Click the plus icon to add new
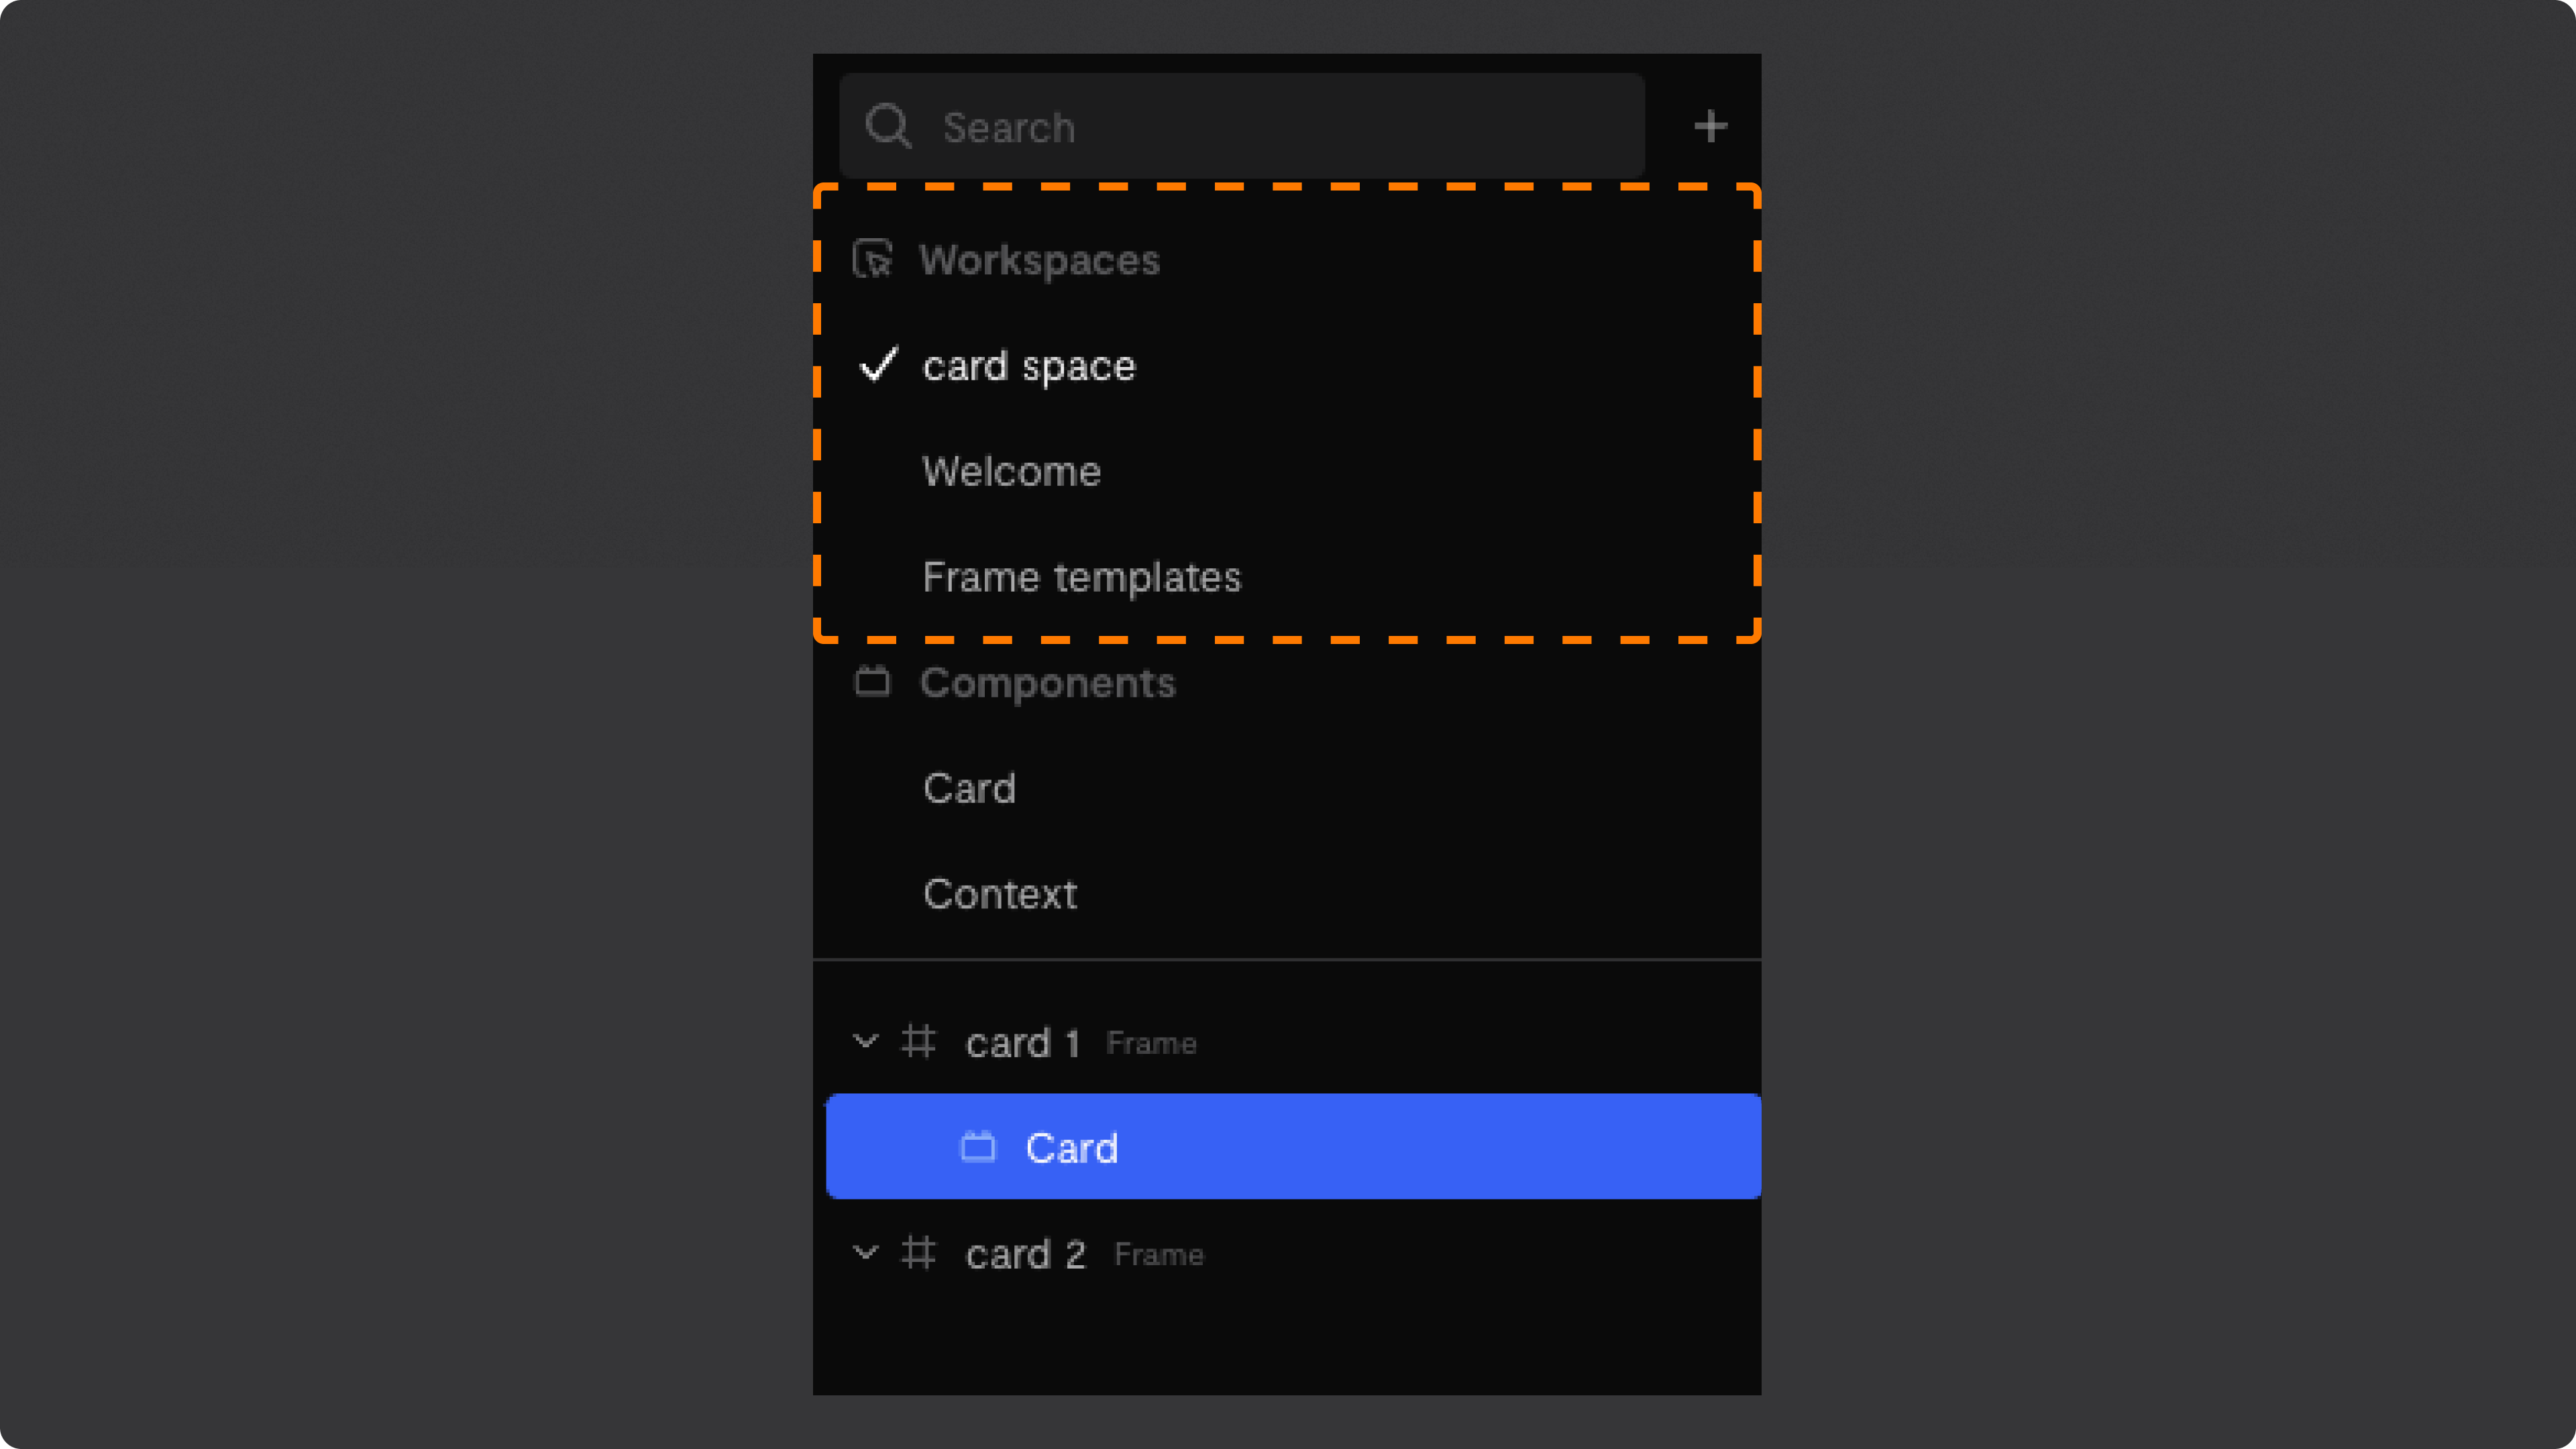Viewport: 2576px width, 1449px height. pyautogui.click(x=1710, y=127)
